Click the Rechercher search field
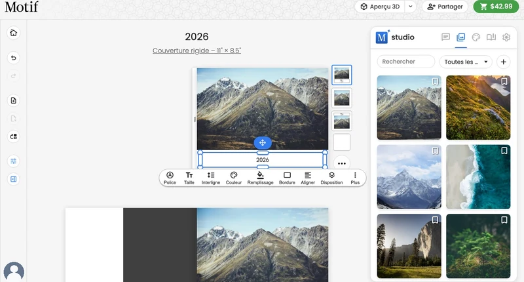The width and height of the screenshot is (524, 282). coord(405,62)
